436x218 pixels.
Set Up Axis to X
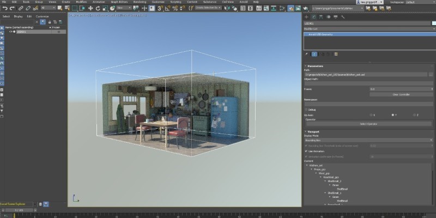click(371, 115)
